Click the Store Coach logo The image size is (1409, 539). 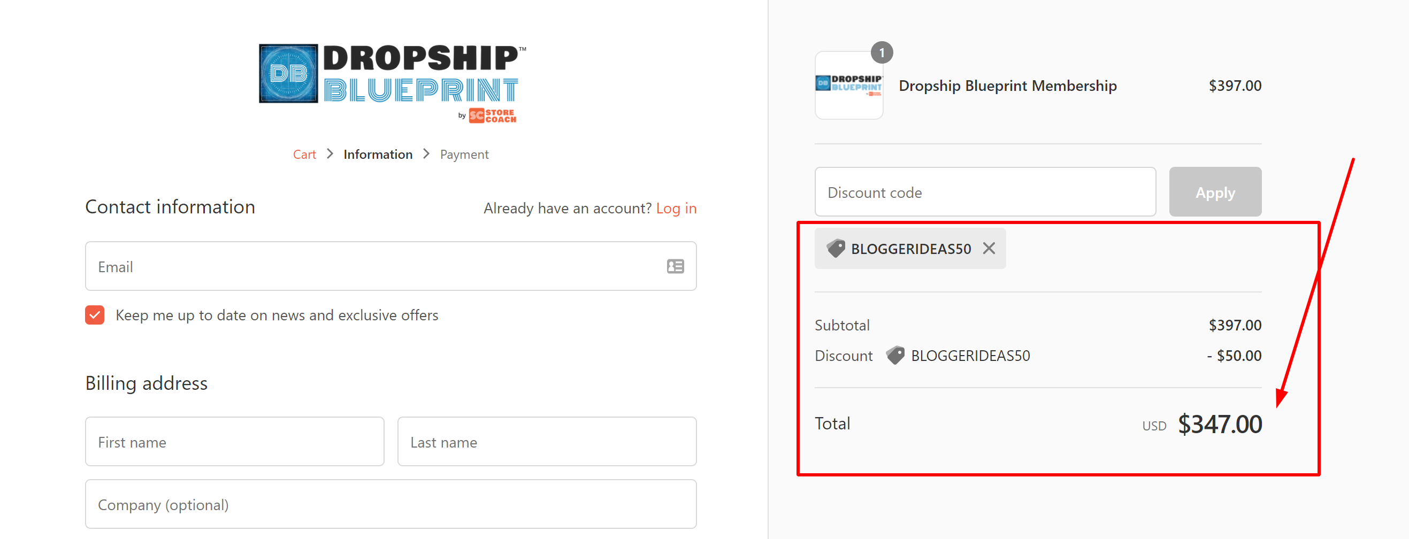(492, 115)
